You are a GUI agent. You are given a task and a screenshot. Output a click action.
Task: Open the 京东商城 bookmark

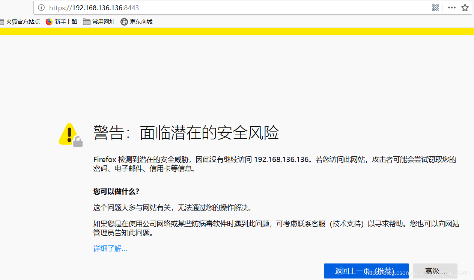pyautogui.click(x=141, y=21)
